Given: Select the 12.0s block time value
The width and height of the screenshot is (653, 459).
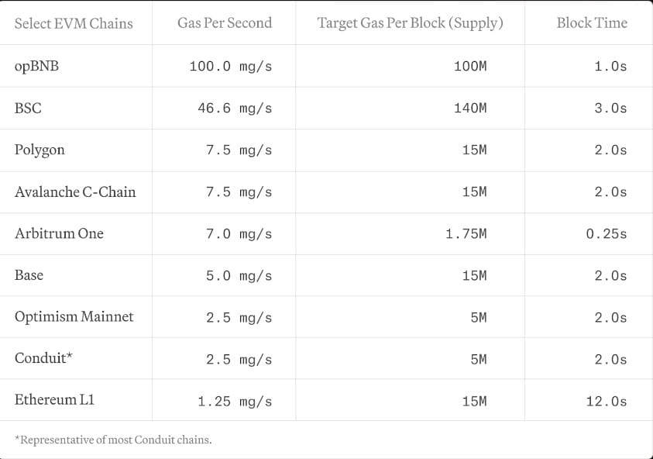Looking at the screenshot, I should 607,402.
